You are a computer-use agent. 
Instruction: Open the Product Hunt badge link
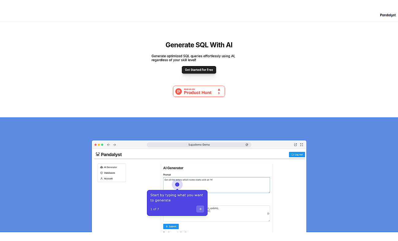point(199,91)
